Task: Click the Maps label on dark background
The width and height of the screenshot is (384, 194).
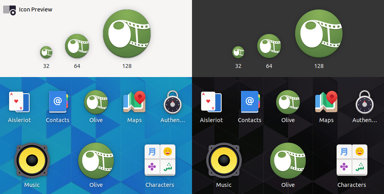Action: pyautogui.click(x=326, y=120)
